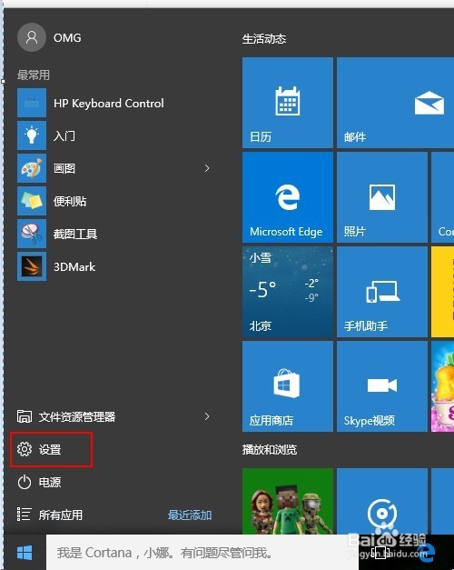Open the 3DMark app icon
The image size is (454, 570).
coord(32,266)
